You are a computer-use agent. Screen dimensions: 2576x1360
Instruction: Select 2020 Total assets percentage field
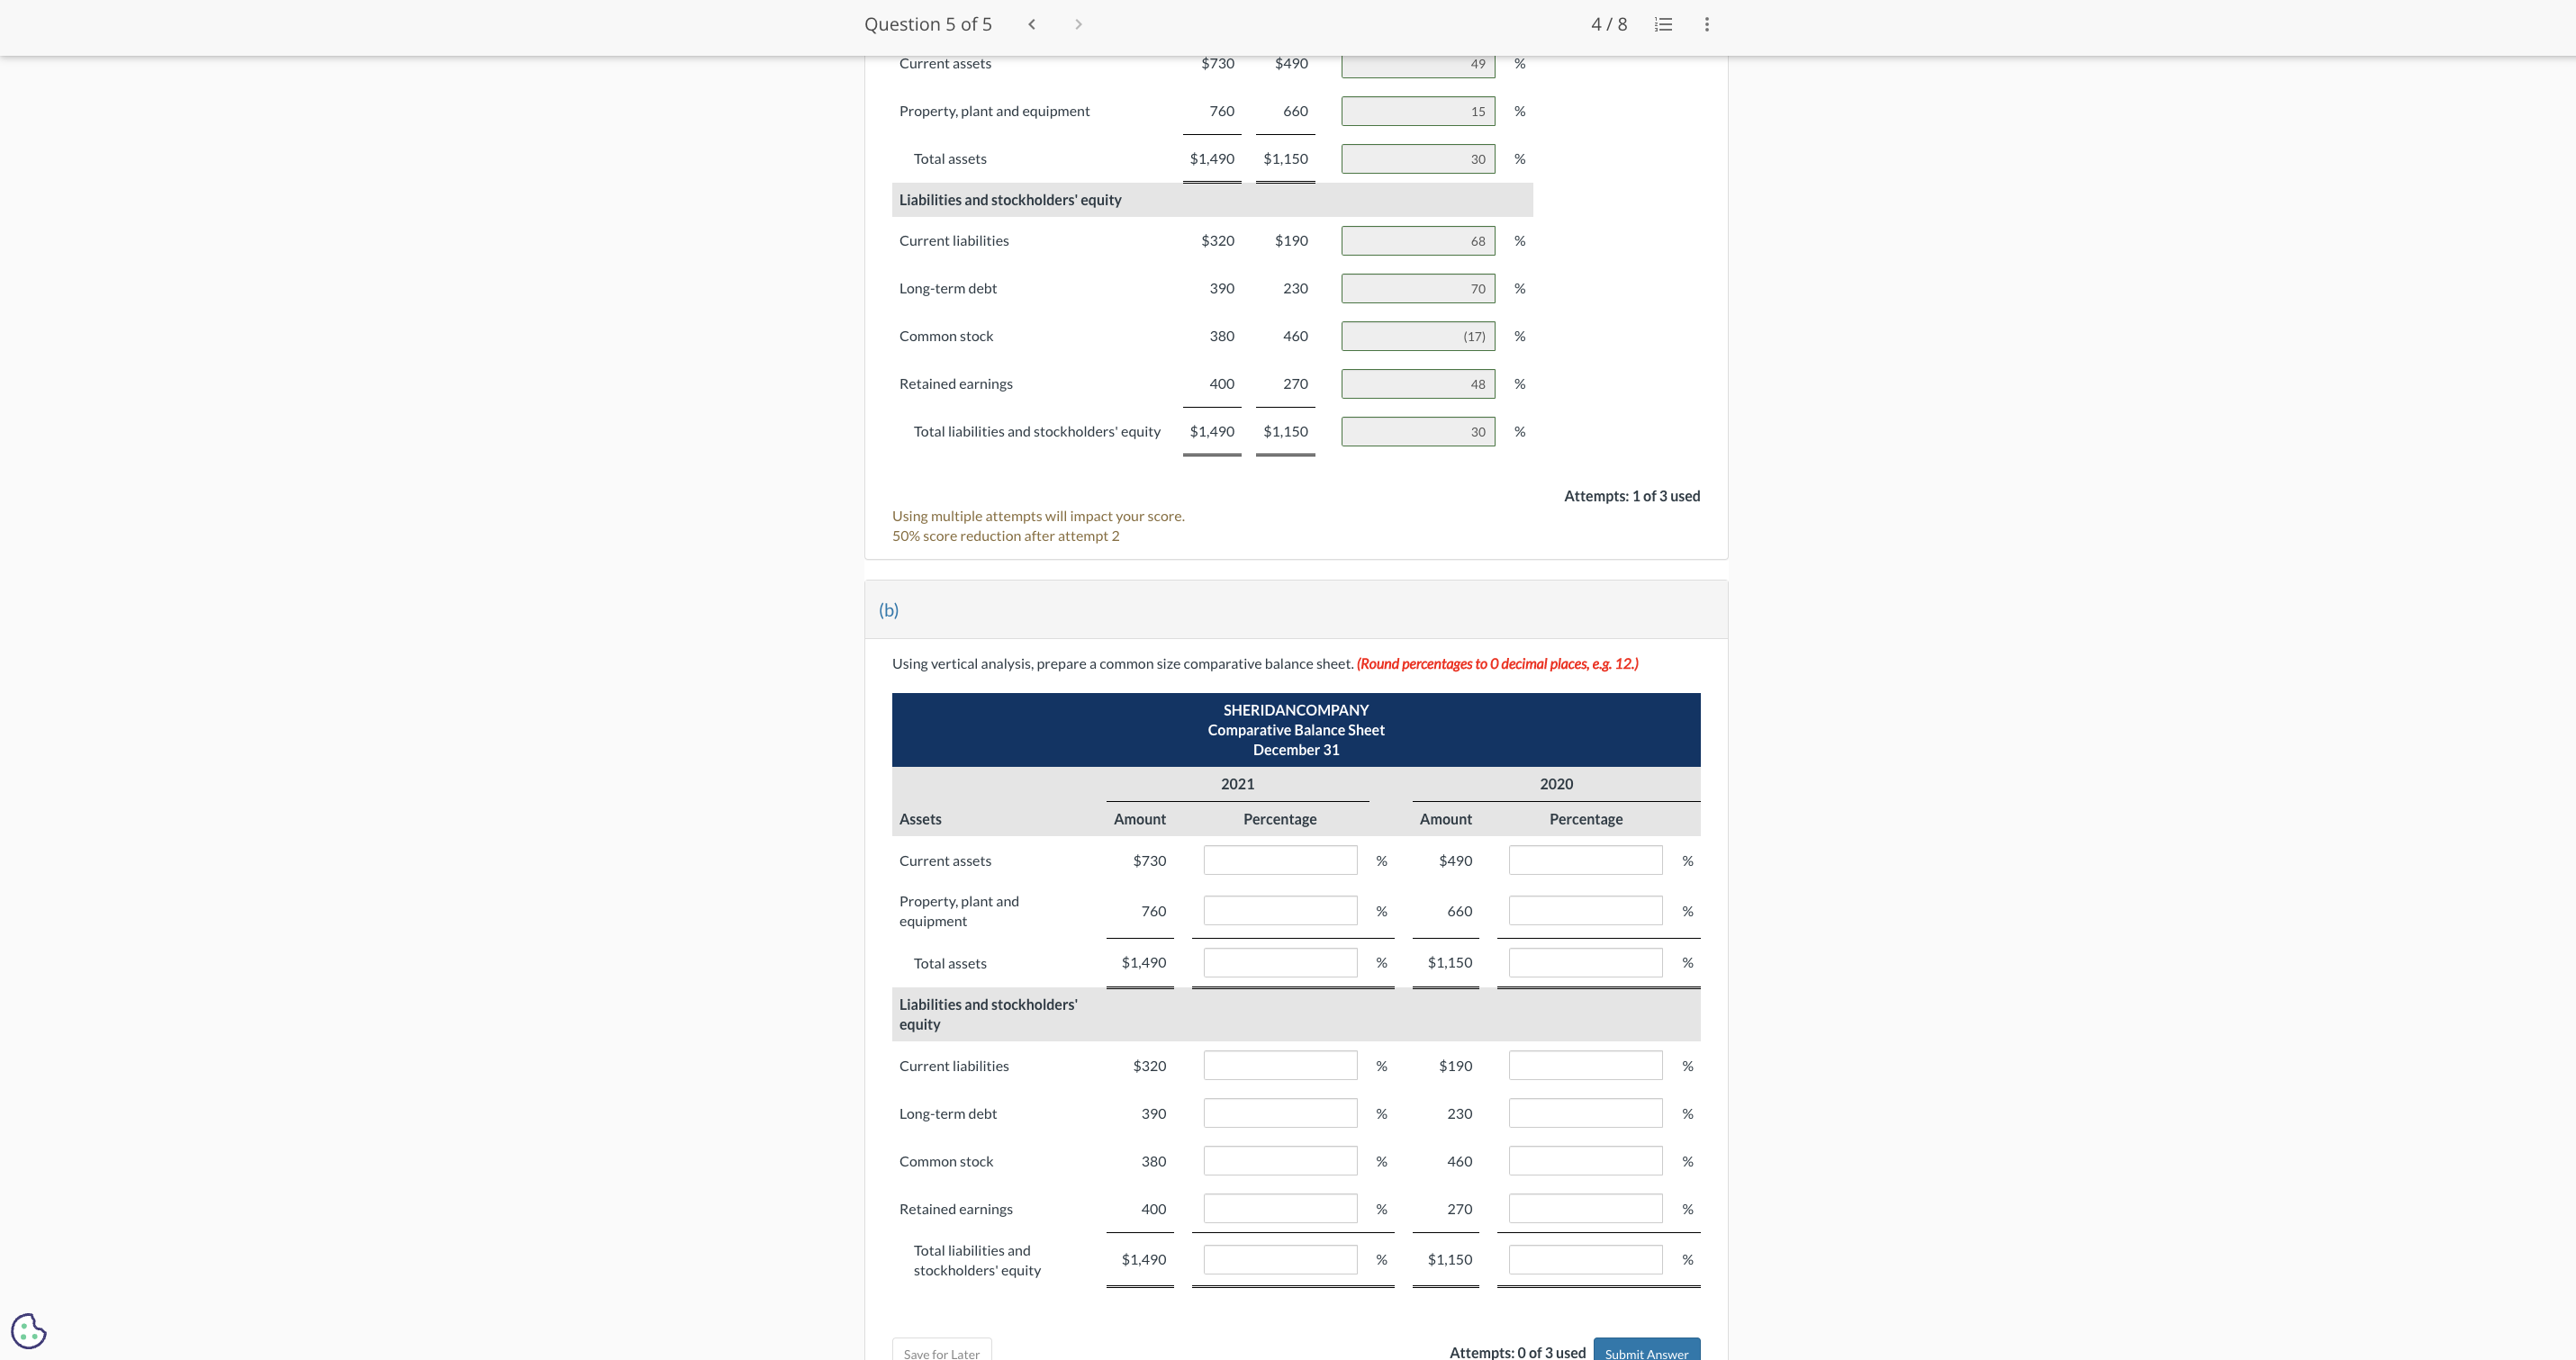pyautogui.click(x=1585, y=962)
